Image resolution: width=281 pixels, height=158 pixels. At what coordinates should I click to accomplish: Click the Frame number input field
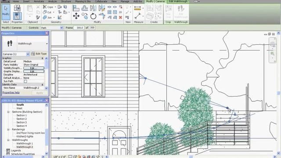coord(79,28)
